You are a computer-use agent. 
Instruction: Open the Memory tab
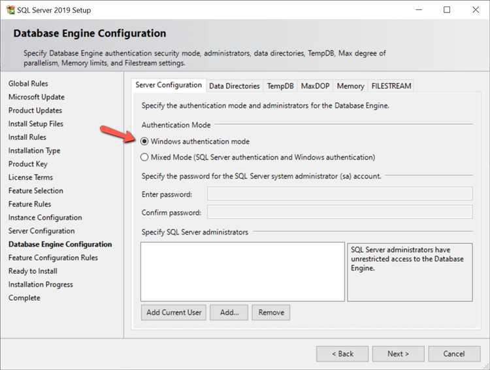coord(350,86)
